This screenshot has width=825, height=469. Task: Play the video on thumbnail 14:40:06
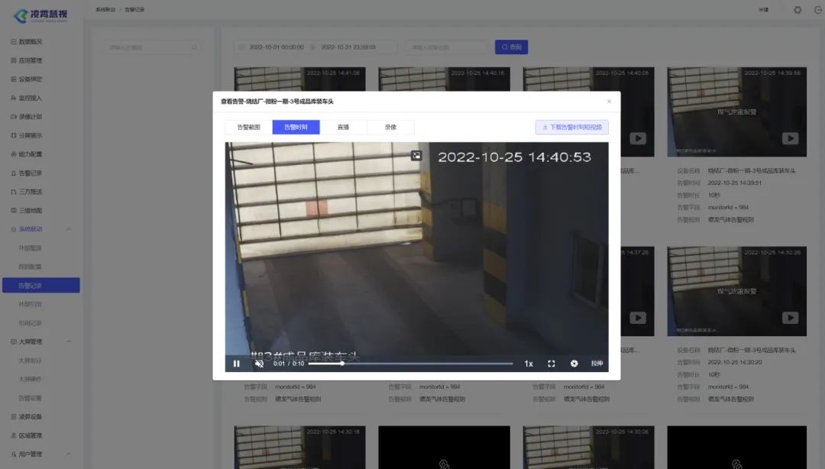tap(638, 138)
